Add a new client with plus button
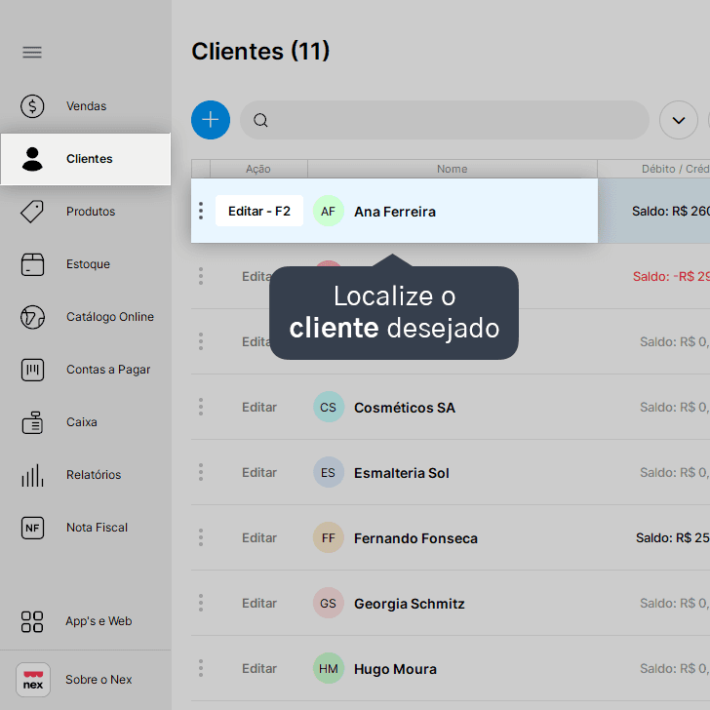The height and width of the screenshot is (710, 710). 211,120
